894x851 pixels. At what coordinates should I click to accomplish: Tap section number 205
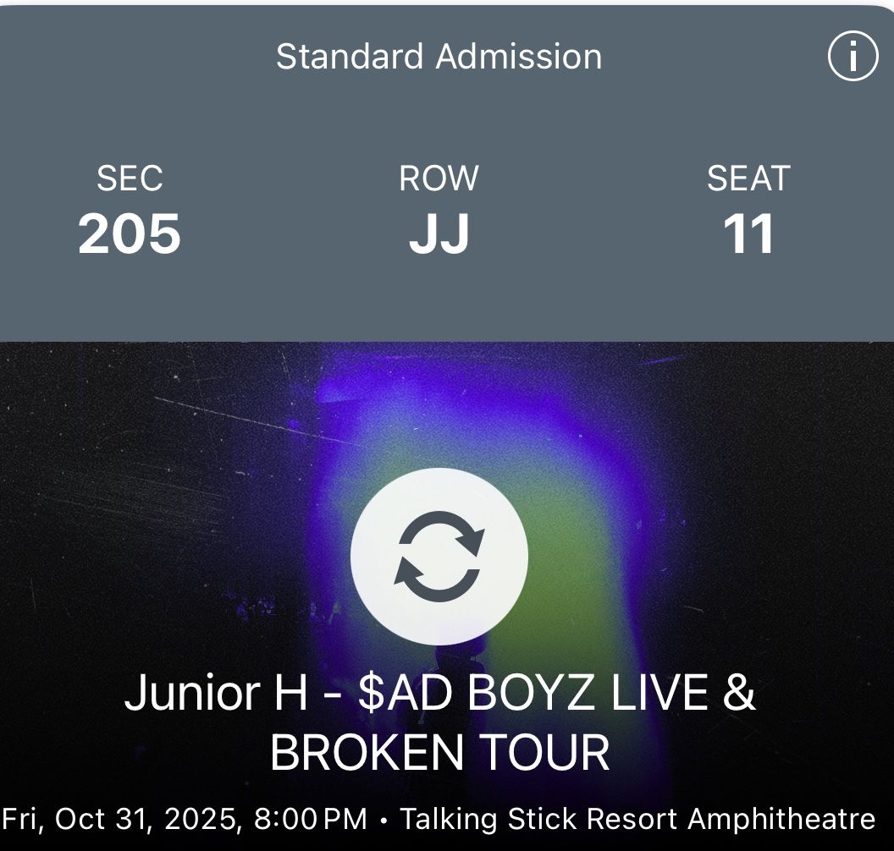130,234
